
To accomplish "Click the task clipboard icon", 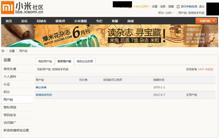I will click(178, 7).
